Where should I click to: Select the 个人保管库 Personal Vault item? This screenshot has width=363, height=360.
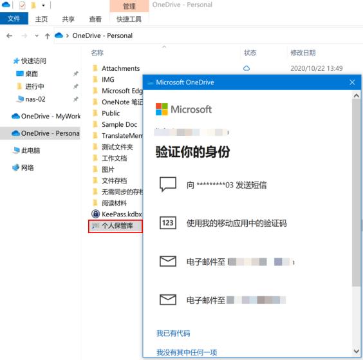(x=115, y=226)
